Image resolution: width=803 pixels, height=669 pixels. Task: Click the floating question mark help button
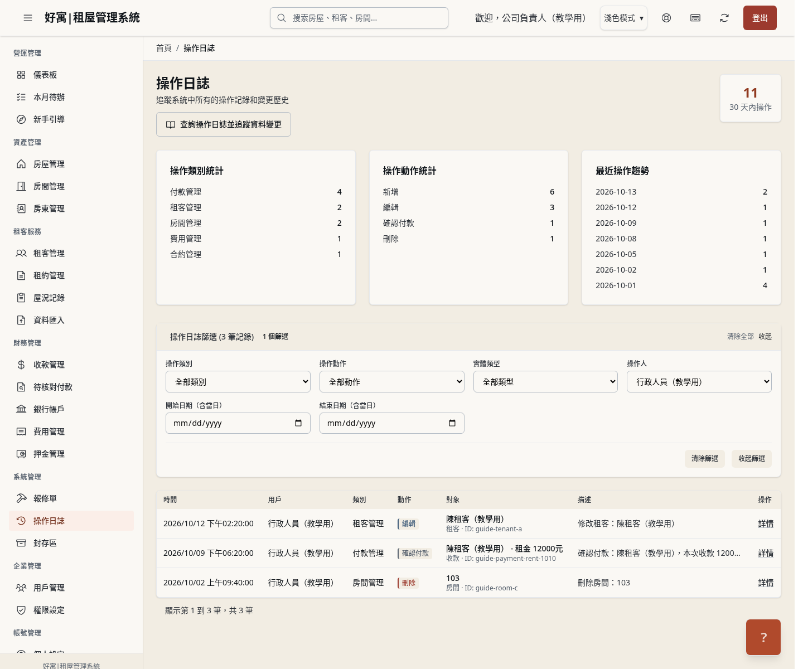(x=763, y=637)
